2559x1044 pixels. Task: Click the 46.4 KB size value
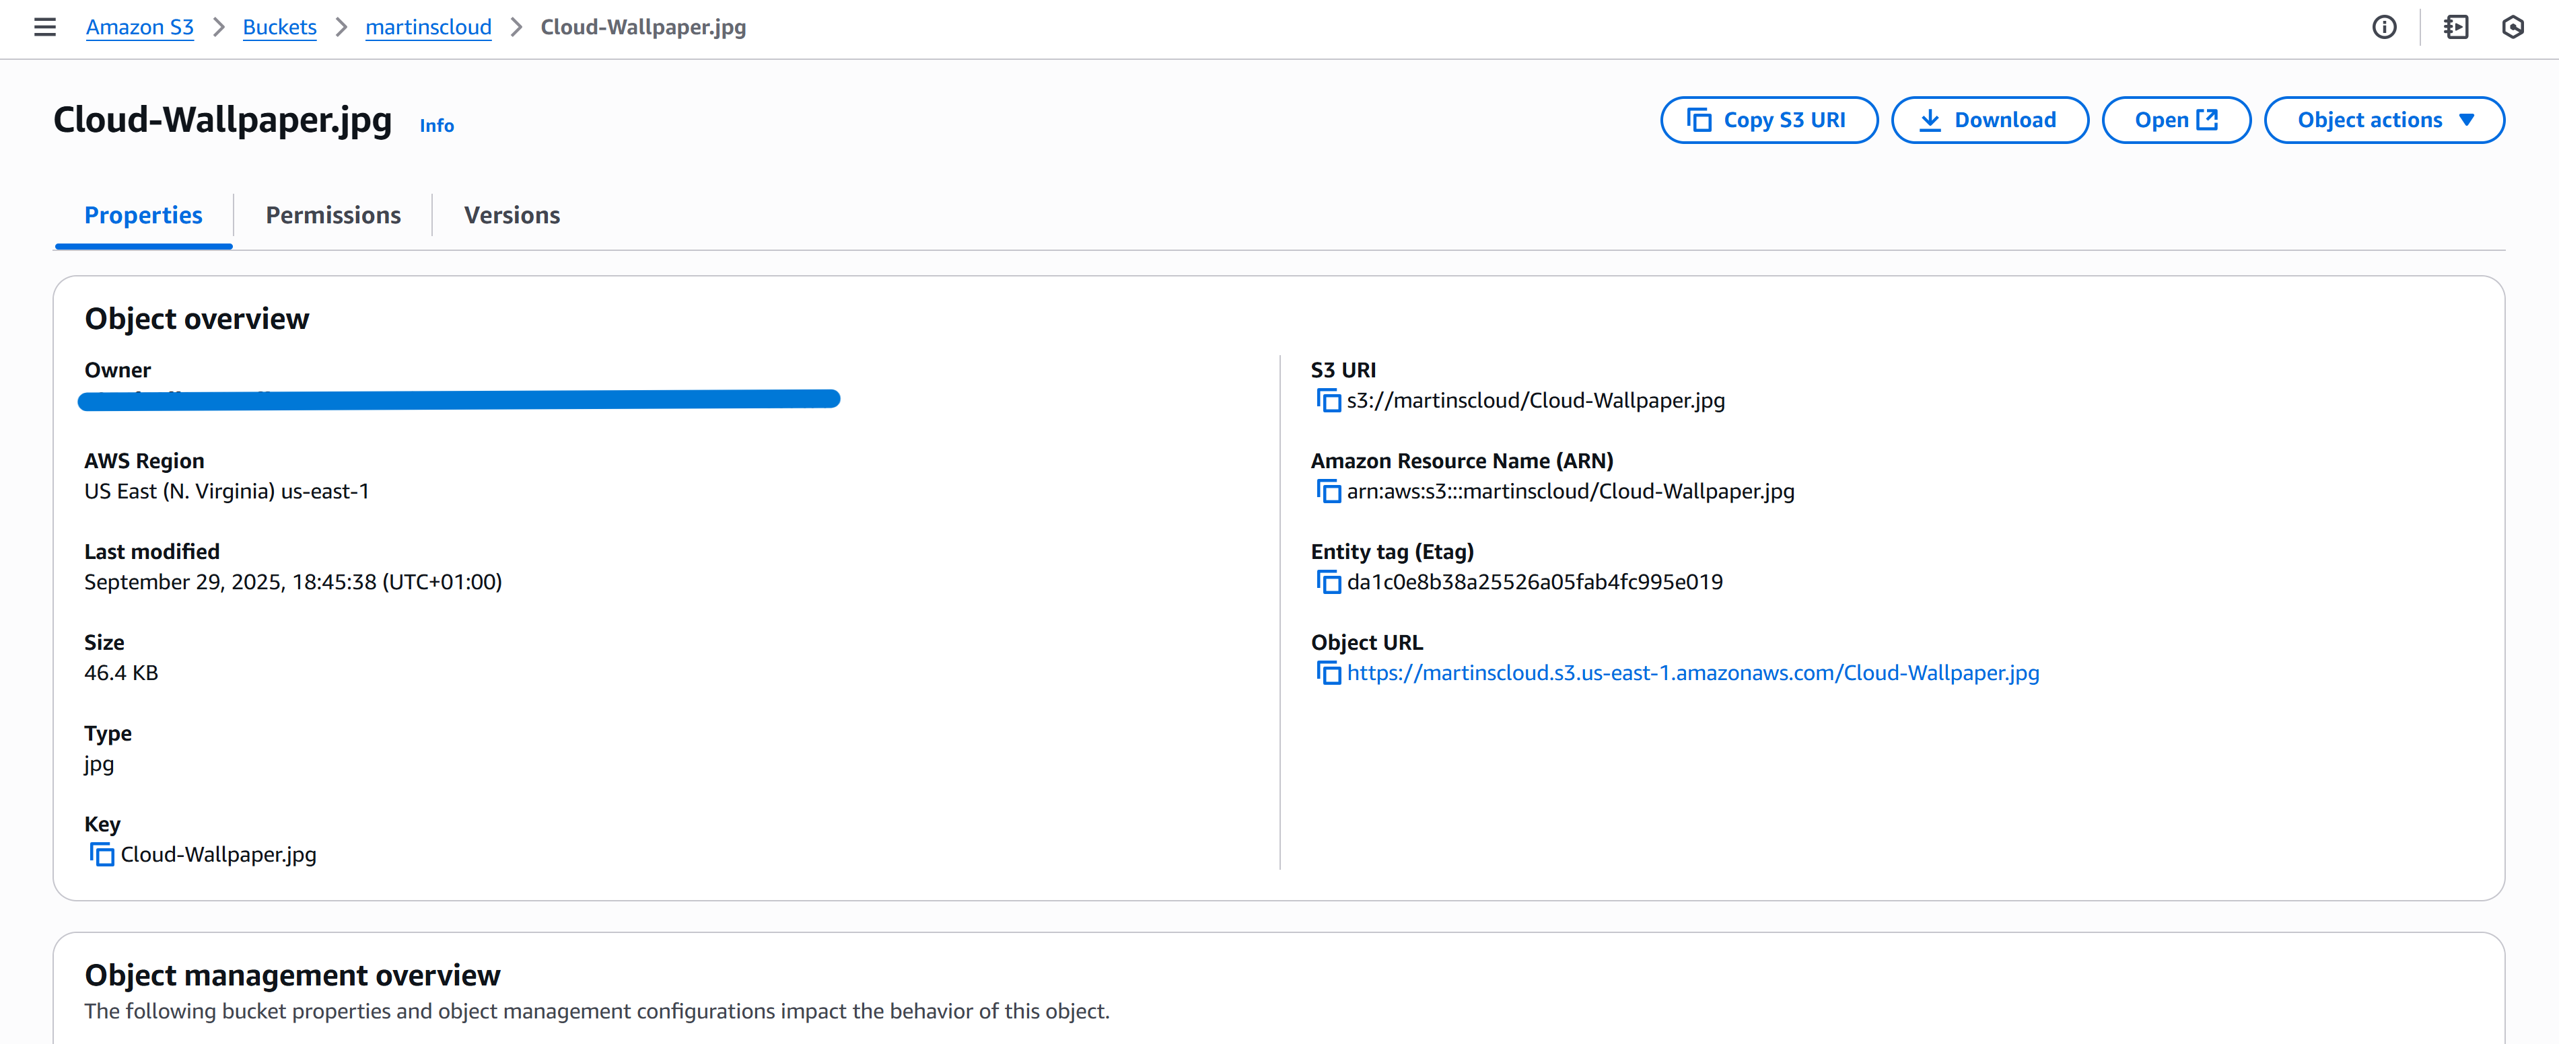coord(121,673)
